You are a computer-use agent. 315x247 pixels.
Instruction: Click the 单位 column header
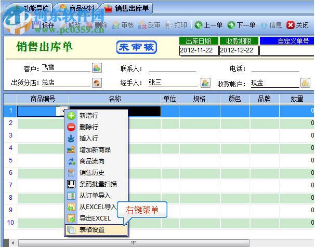coord(170,99)
